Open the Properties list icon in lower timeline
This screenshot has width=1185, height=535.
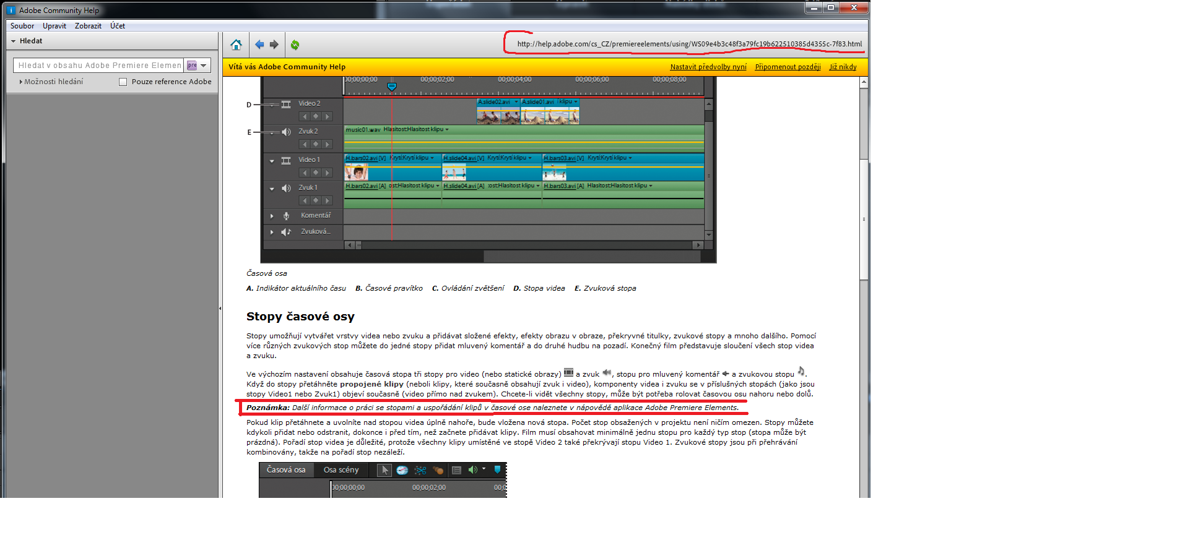(456, 470)
